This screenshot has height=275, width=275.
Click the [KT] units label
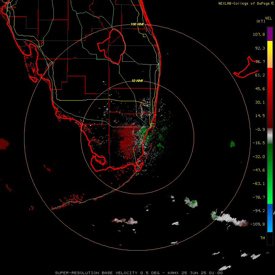pyautogui.click(x=261, y=21)
